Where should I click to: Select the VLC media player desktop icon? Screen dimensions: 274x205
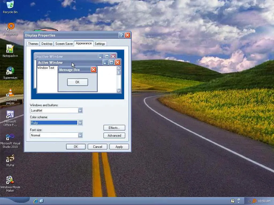click(10, 96)
